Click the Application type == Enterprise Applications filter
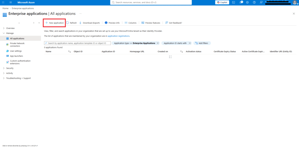 (134, 43)
